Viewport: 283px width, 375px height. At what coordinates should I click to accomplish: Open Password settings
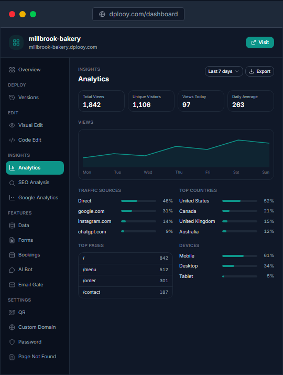[35, 342]
